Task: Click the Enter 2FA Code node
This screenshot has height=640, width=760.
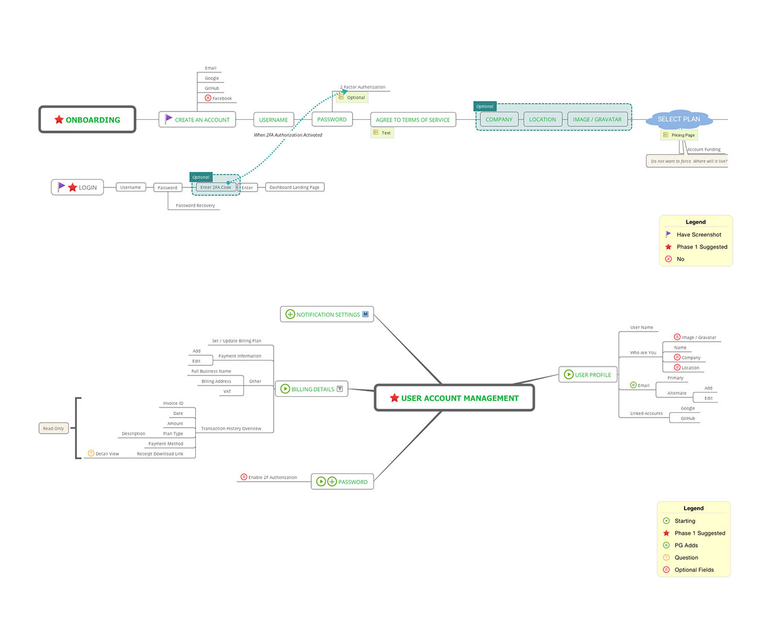Action: click(216, 187)
